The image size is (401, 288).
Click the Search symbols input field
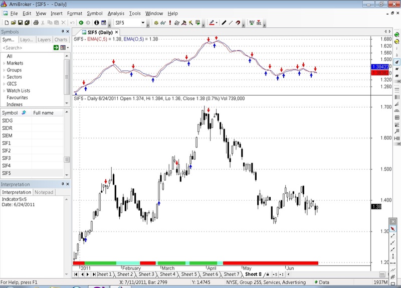27,47
